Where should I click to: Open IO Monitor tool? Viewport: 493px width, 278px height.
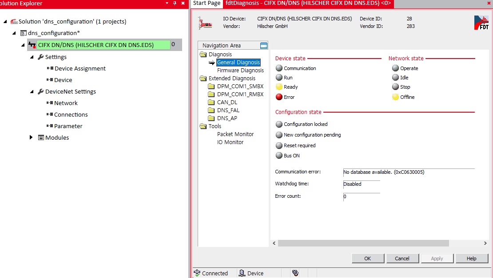230,142
